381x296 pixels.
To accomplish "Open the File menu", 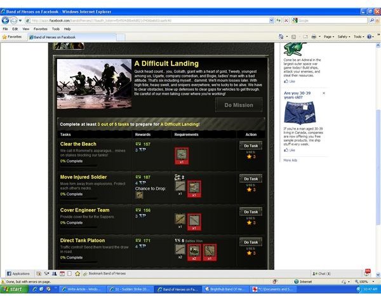I will [x=5, y=29].
